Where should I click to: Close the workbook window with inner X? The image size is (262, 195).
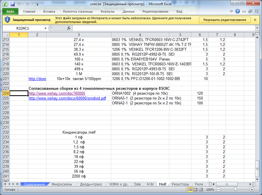pyautogui.click(x=257, y=11)
